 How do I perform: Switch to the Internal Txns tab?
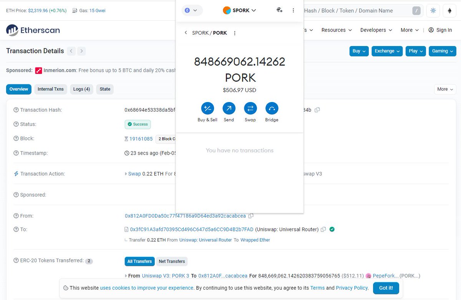[51, 89]
